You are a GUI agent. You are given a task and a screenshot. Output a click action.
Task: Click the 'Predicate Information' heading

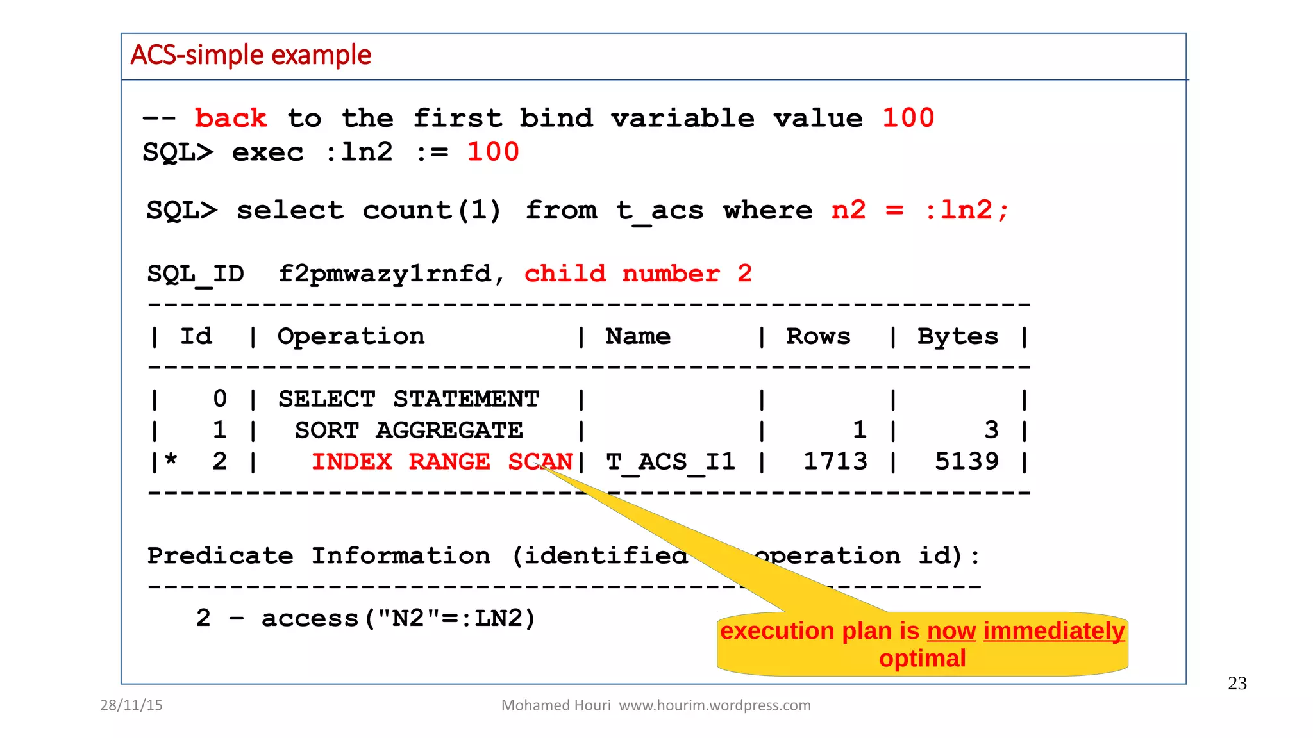point(319,555)
